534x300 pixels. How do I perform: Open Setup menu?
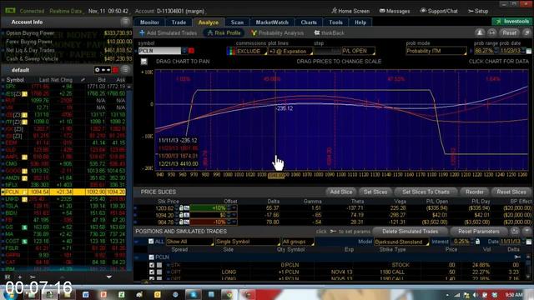pyautogui.click(x=478, y=11)
